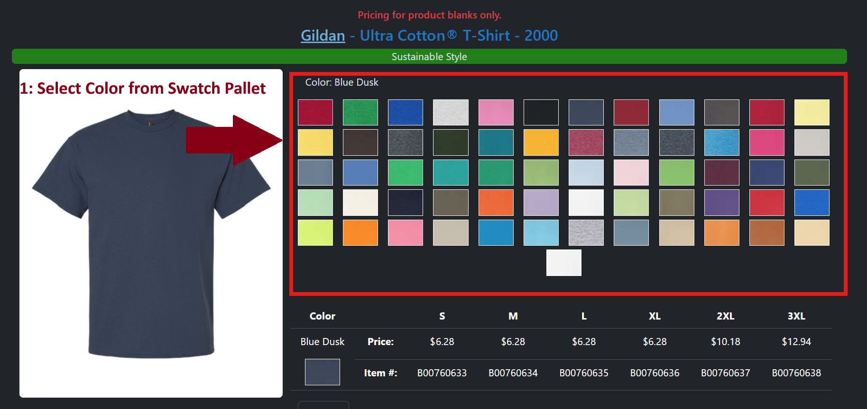Select the burnt brown-orange swatch
Screen dimensions: 867x409
pos(767,232)
